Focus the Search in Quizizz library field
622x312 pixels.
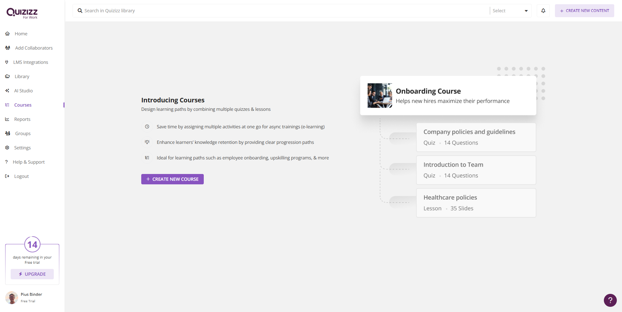(285, 11)
